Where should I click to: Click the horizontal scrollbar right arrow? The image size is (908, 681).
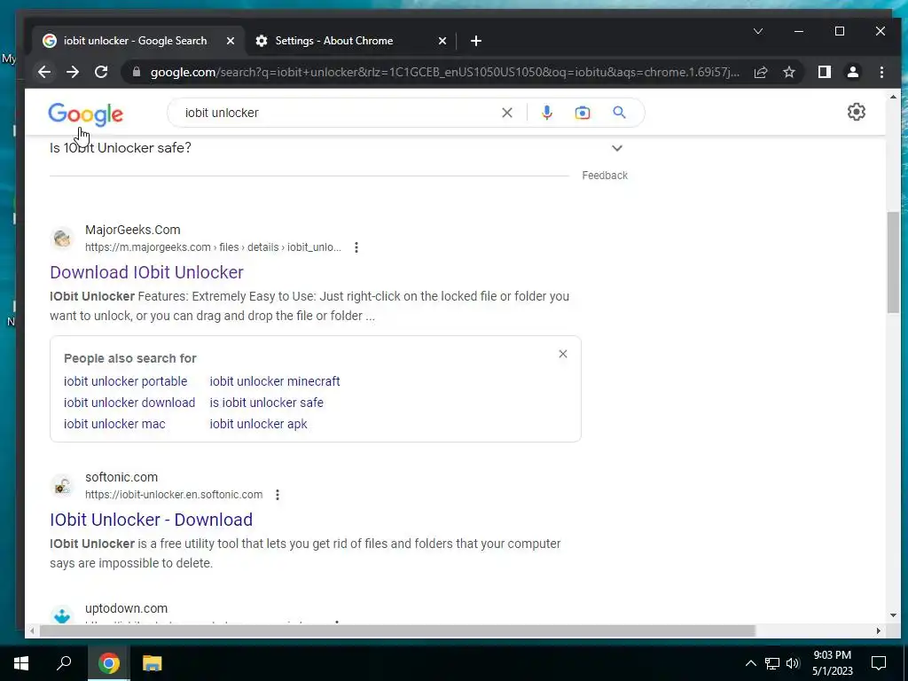point(879,630)
